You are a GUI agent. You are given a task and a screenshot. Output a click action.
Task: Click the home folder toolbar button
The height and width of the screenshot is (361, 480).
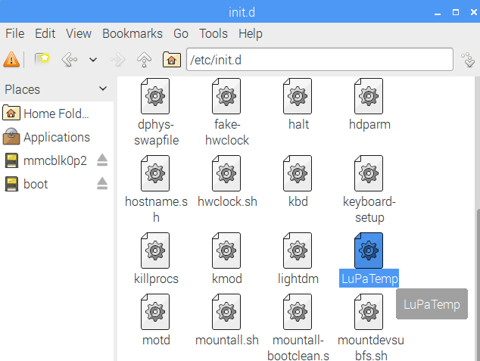[x=171, y=59]
